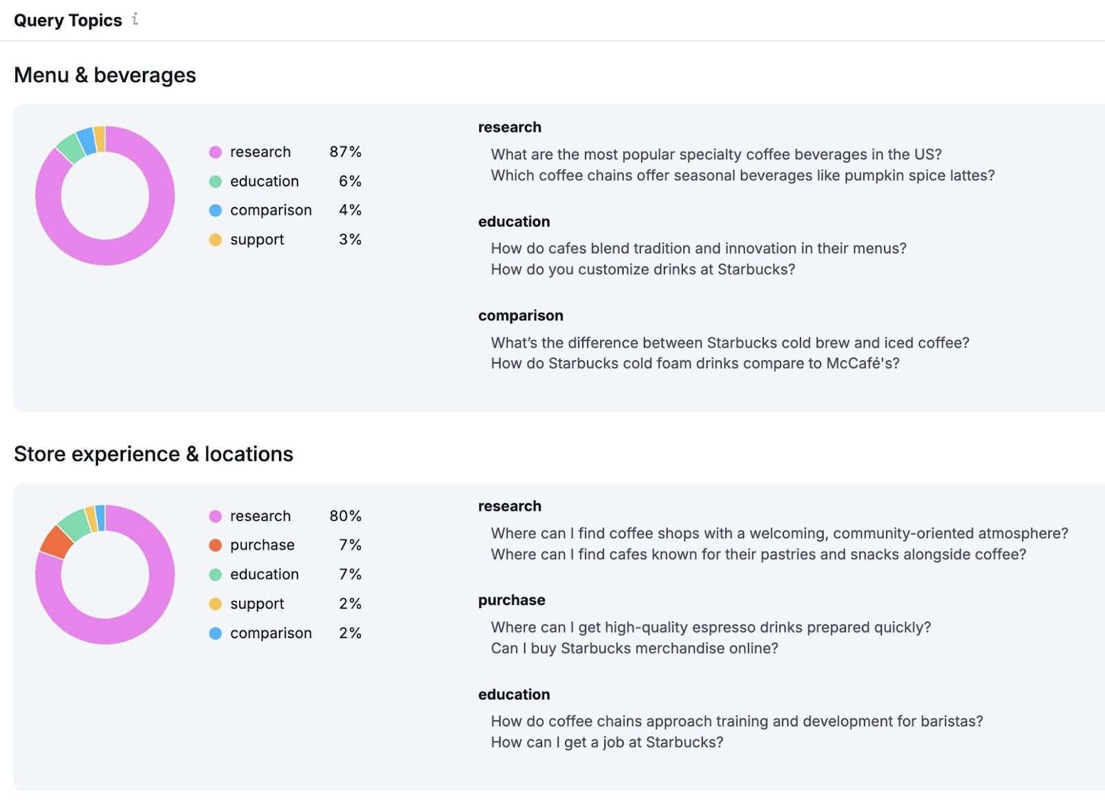The width and height of the screenshot is (1105, 803).
Task: Expand the Menu & beverages section heading
Action: click(x=104, y=75)
